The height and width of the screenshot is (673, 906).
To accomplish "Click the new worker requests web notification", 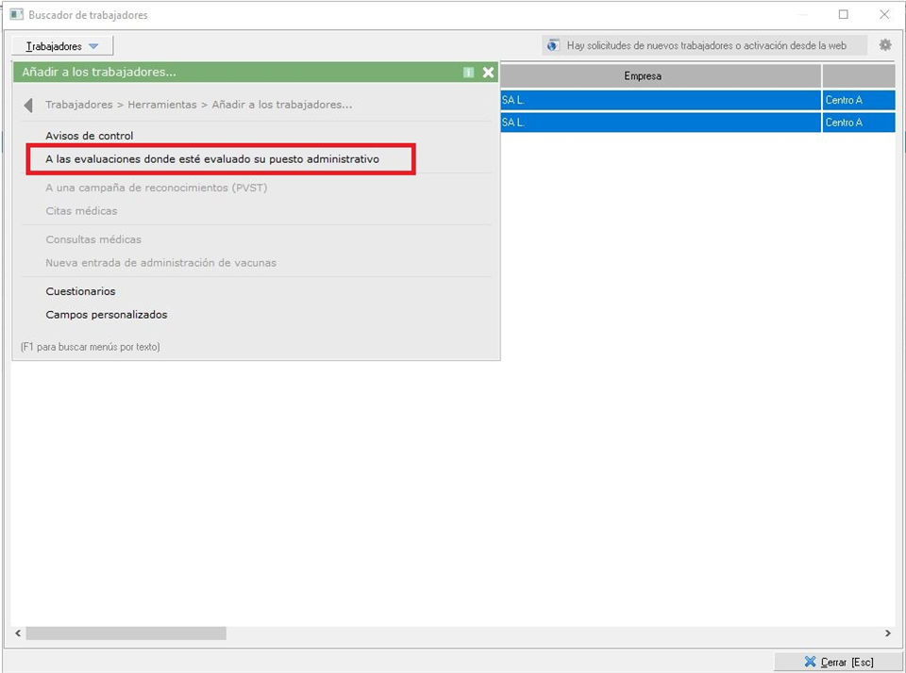I will (706, 45).
